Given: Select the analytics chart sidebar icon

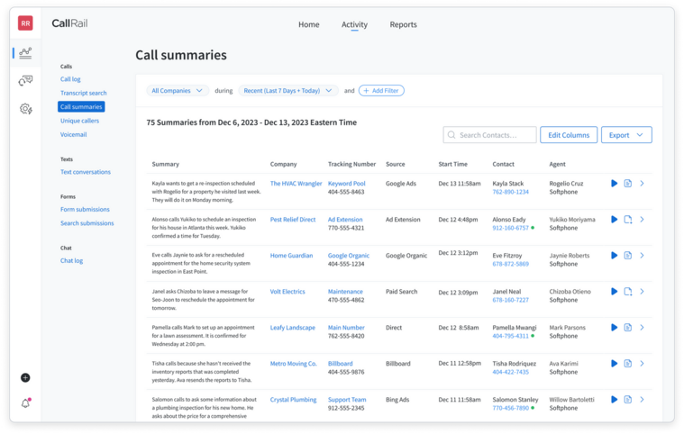Looking at the screenshot, I should [x=25, y=53].
